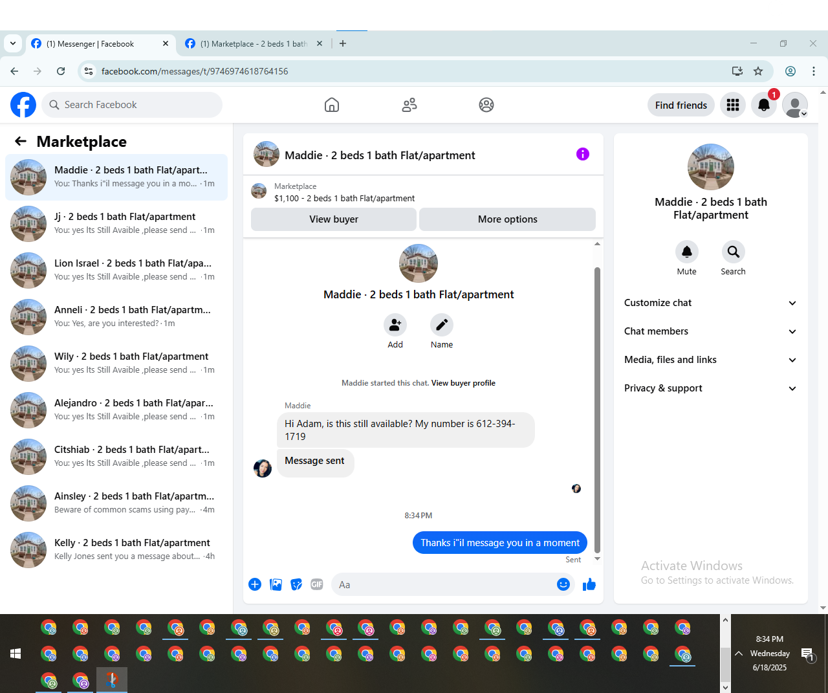Expand Media, files and links section
The width and height of the screenshot is (828, 693).
[x=711, y=360]
